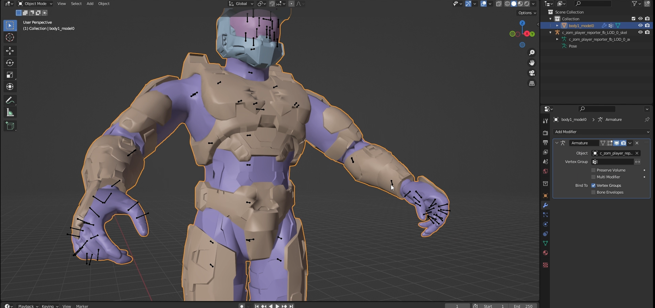655x308 pixels.
Task: Choose the Annotate pencil tool
Action: 10,101
